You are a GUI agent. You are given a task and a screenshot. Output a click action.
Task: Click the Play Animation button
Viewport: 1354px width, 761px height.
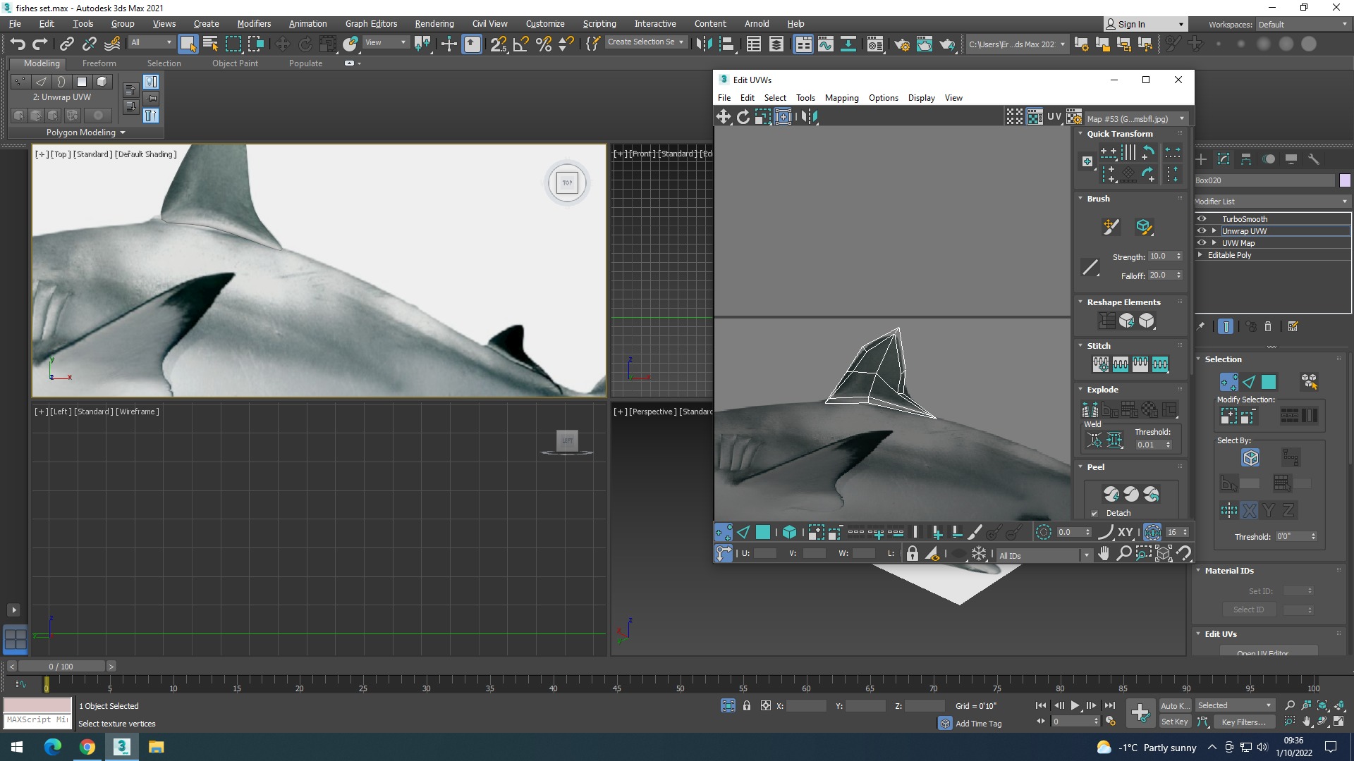click(x=1075, y=705)
